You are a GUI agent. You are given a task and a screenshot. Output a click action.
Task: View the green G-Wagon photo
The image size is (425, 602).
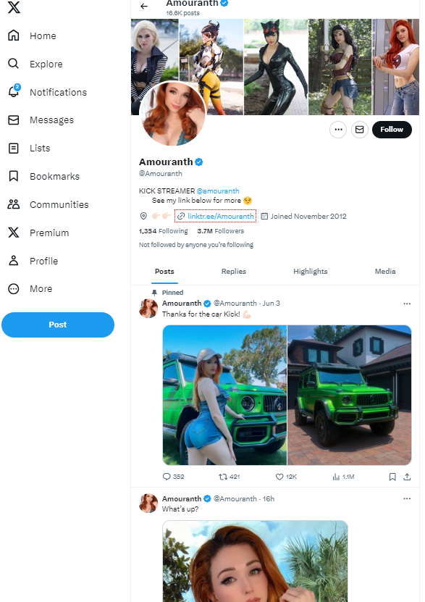pos(350,396)
